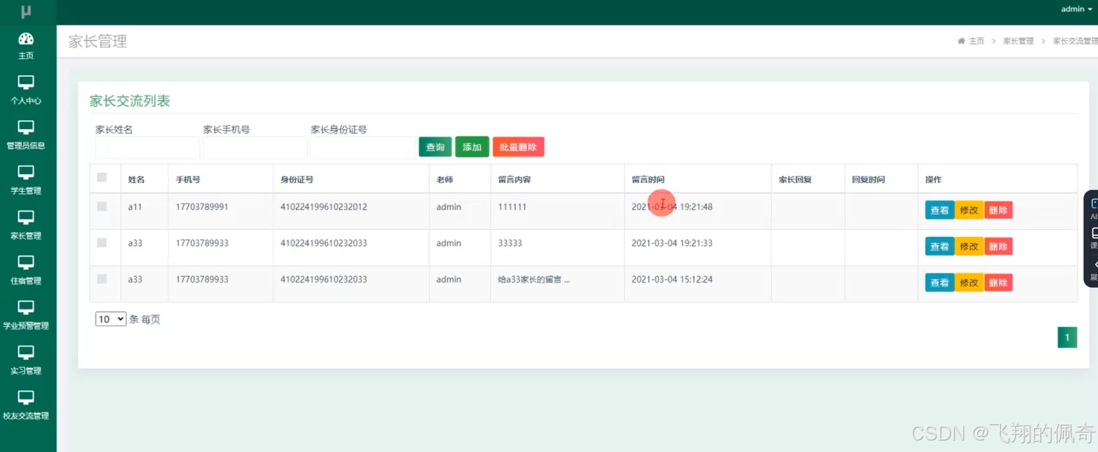Click page 1 pagination button
Viewport: 1098px width, 452px height.
coord(1067,338)
